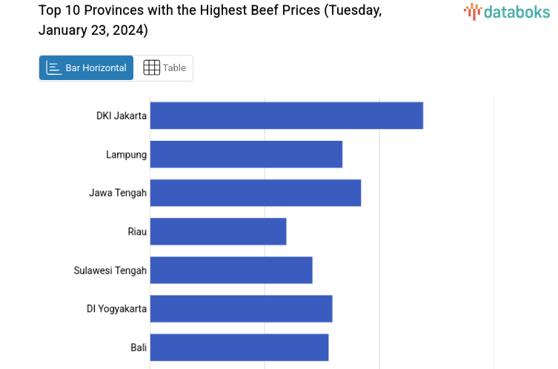Click the Jawa Tengah axis label
The image size is (558, 369).
(x=118, y=193)
